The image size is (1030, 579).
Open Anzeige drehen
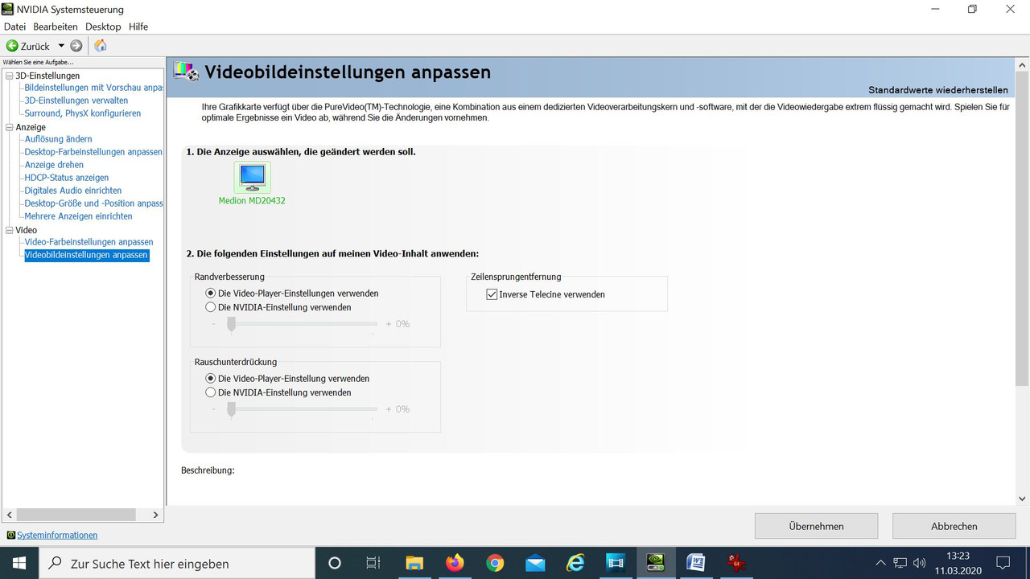pos(54,165)
